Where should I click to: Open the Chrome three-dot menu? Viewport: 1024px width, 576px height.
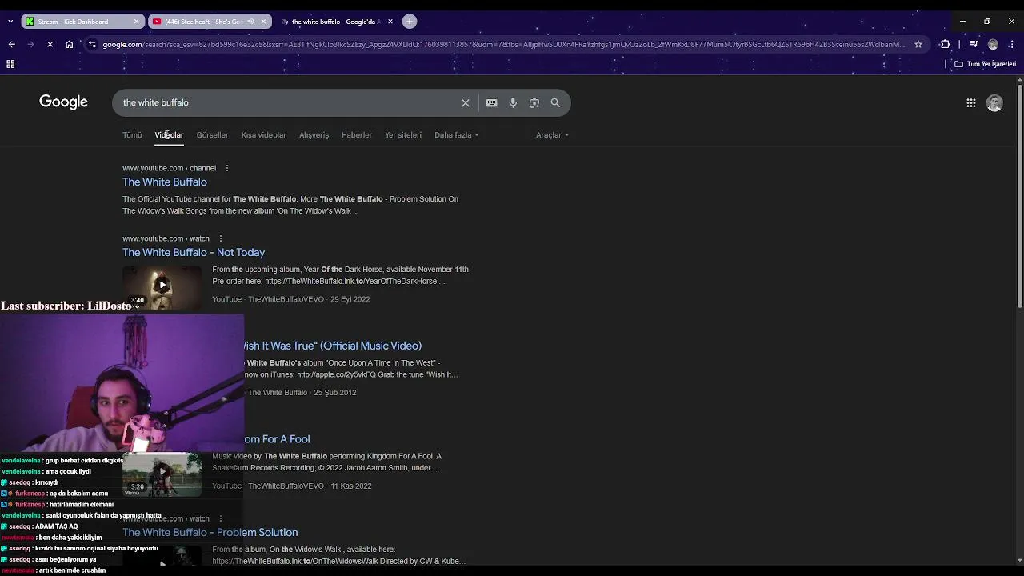coord(1012,45)
